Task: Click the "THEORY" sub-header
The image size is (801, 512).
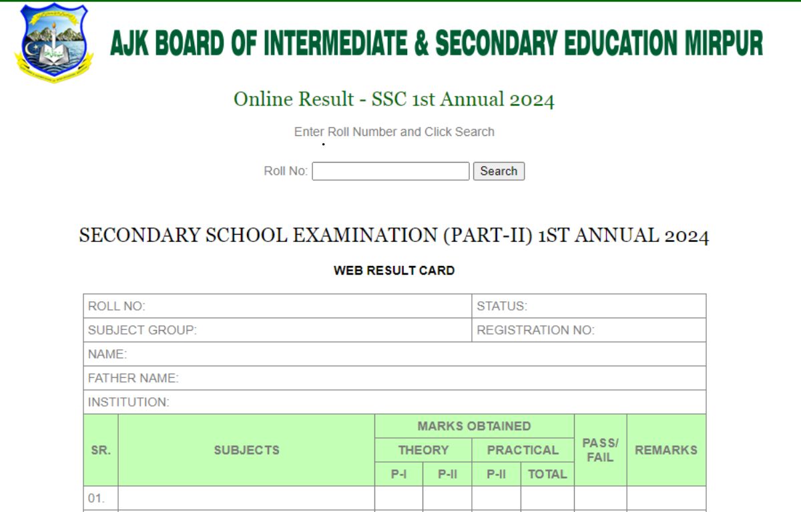Action: pos(423,450)
